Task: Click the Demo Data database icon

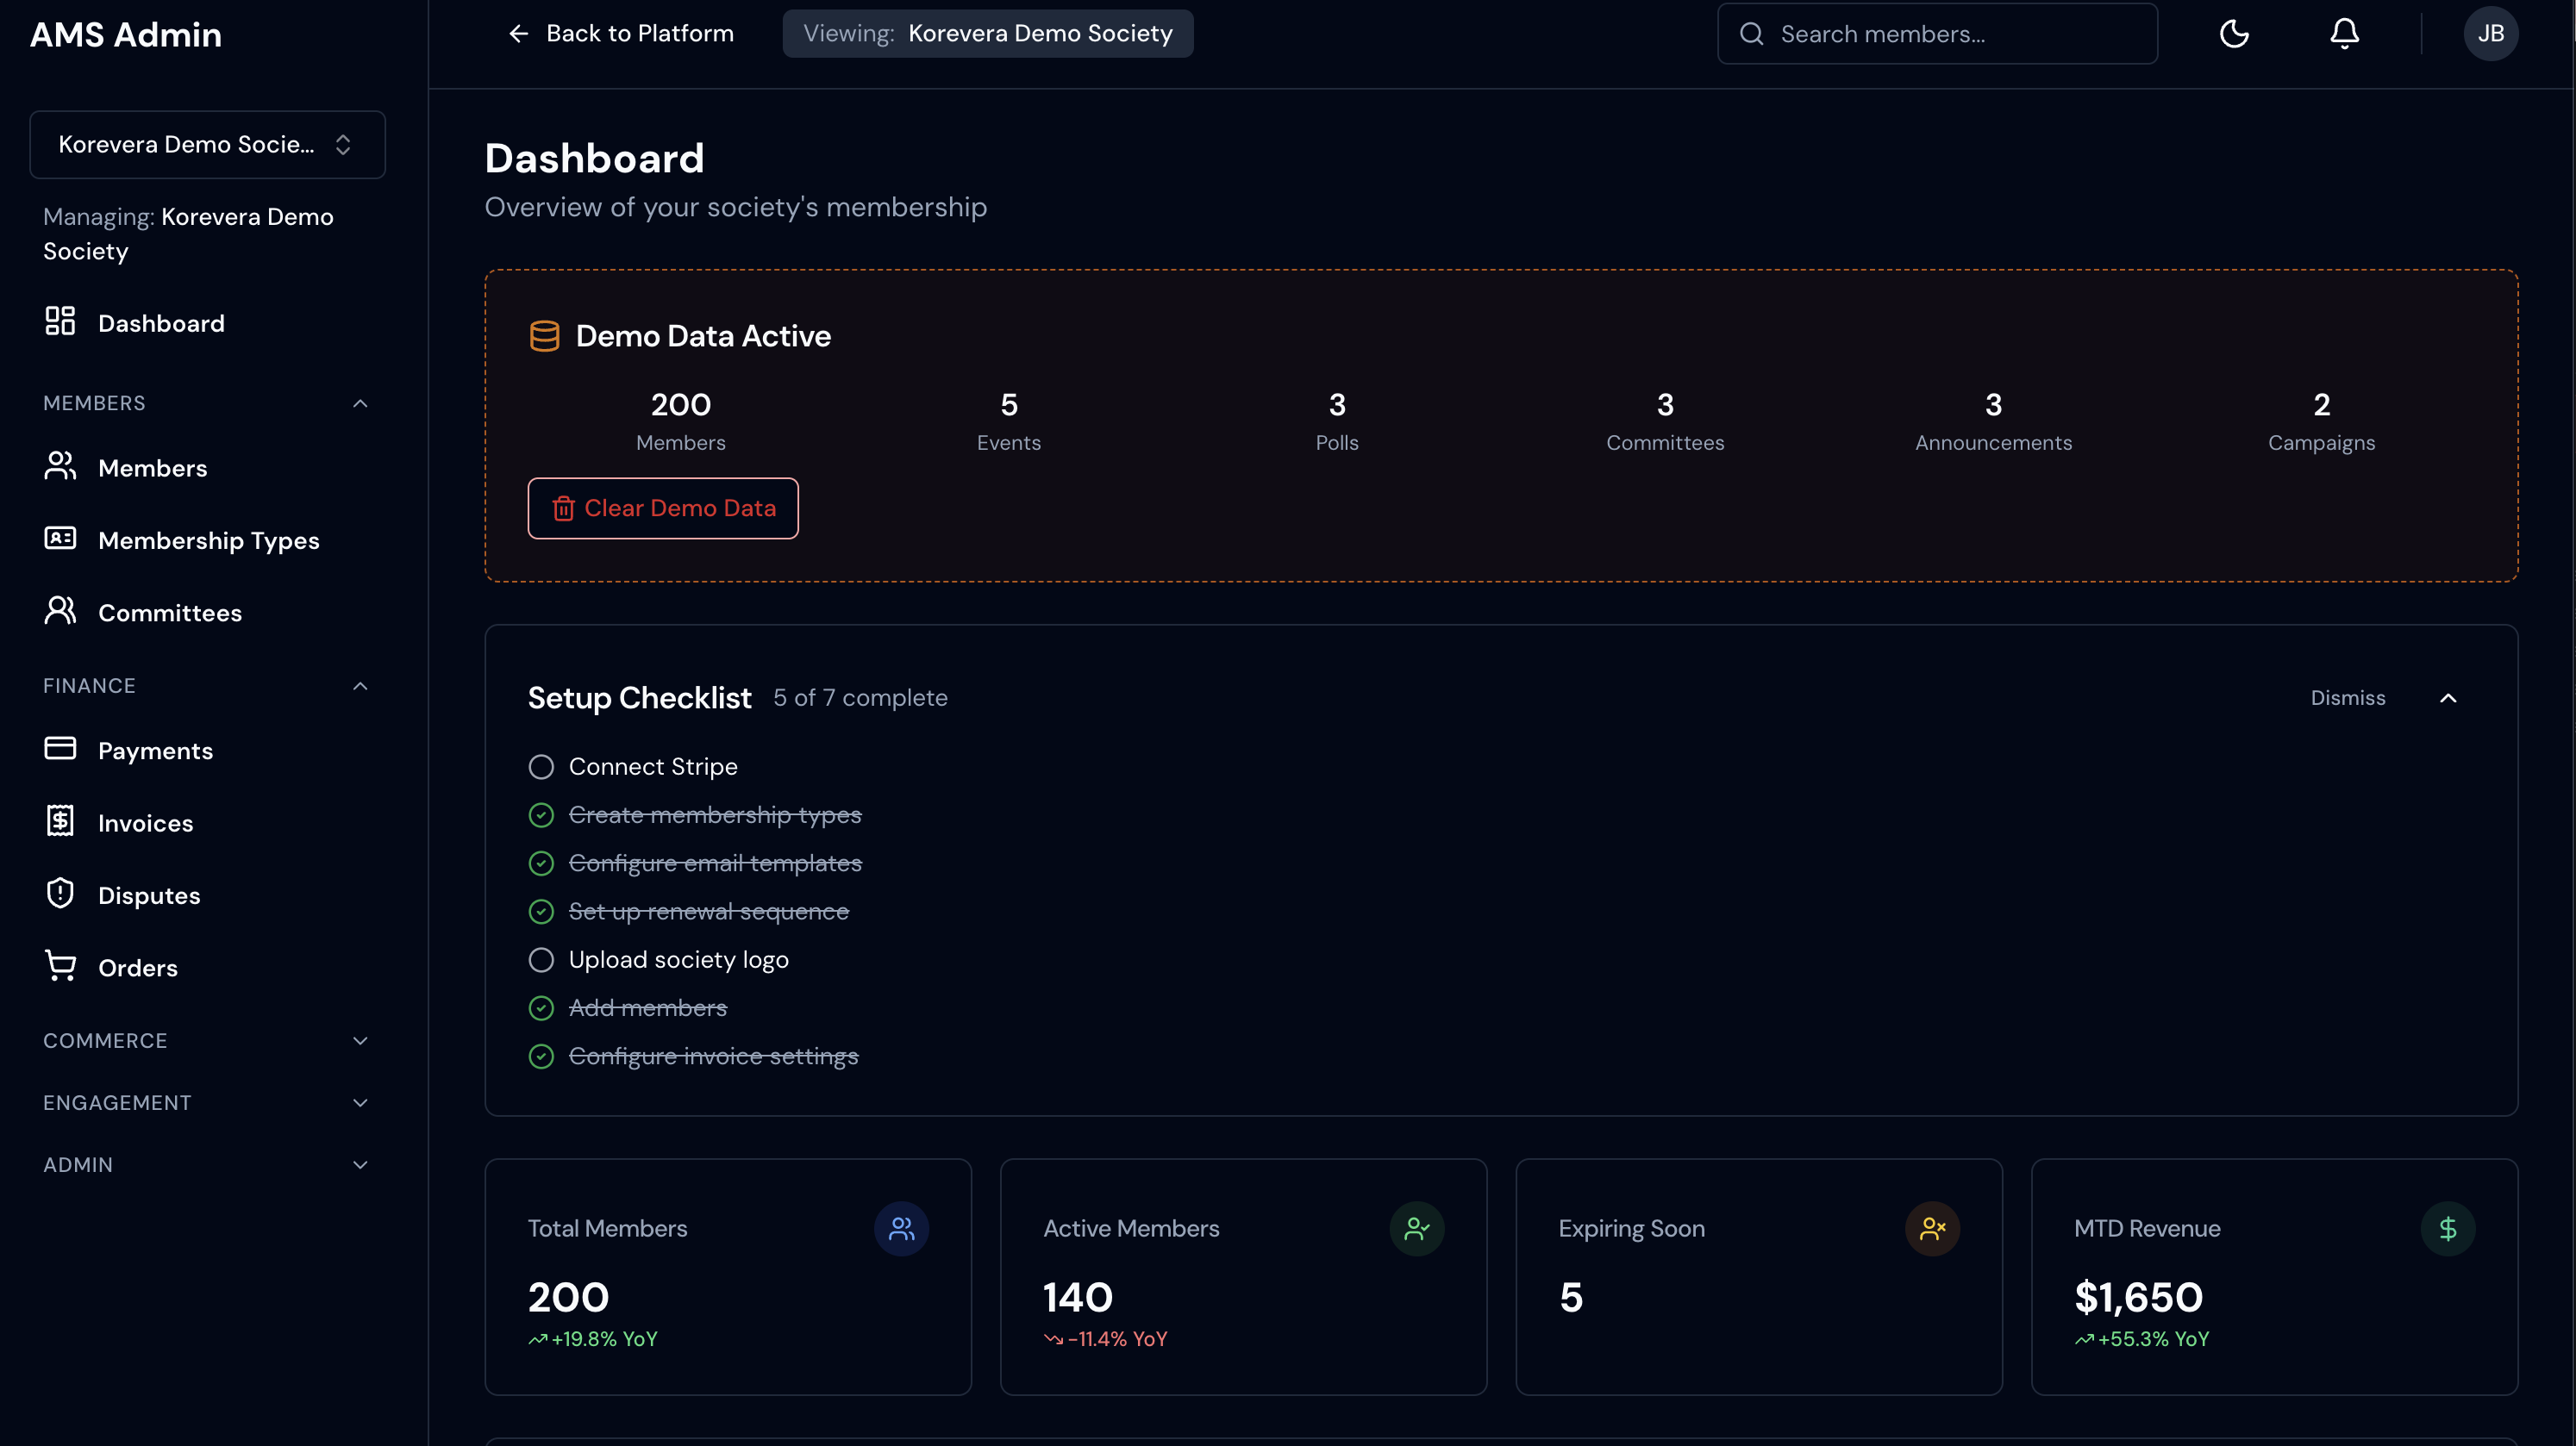Action: click(x=544, y=336)
